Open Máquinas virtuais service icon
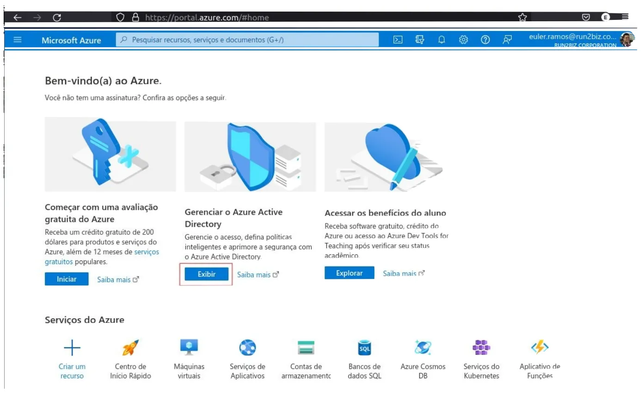 point(189,347)
